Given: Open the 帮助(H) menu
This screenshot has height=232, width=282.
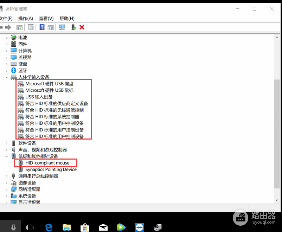Looking at the screenshot, I should click(x=67, y=18).
